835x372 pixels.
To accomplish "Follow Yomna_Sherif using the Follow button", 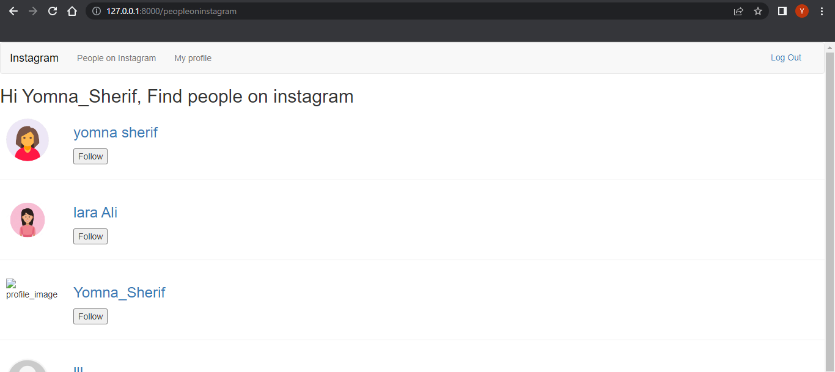I will pyautogui.click(x=90, y=316).
